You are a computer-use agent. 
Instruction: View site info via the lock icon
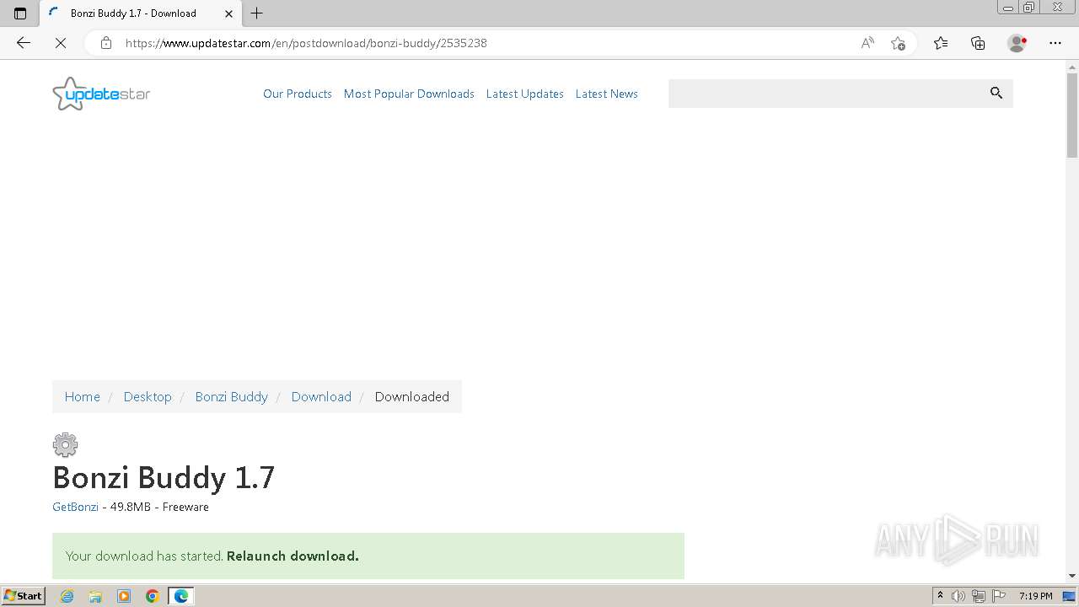(x=106, y=43)
